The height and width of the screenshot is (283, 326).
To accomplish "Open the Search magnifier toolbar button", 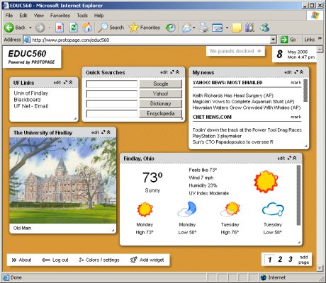I will pyautogui.click(x=111, y=28).
